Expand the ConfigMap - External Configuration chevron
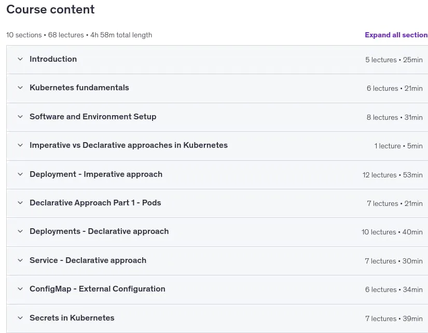This screenshot has width=428, height=333. point(20,289)
